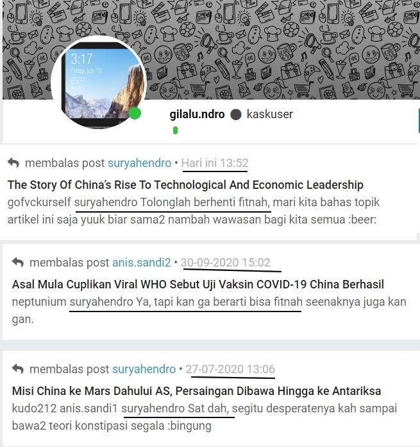Open thread Misi China ke Mars Dahului AS

click(197, 391)
